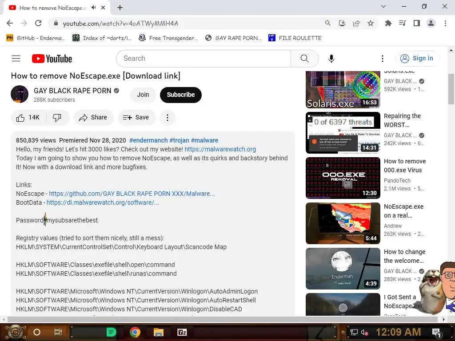Screen dimensions: 455x341
Task: Bookmark this page with the star
Action: tap(371, 23)
